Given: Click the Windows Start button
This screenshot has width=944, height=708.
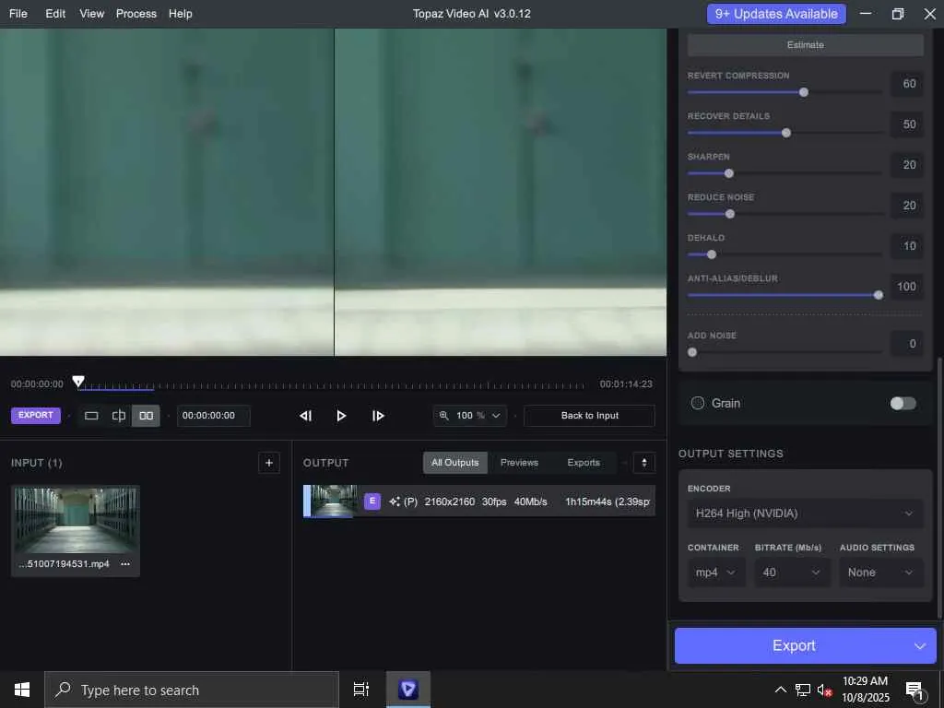Looking at the screenshot, I should [22, 690].
